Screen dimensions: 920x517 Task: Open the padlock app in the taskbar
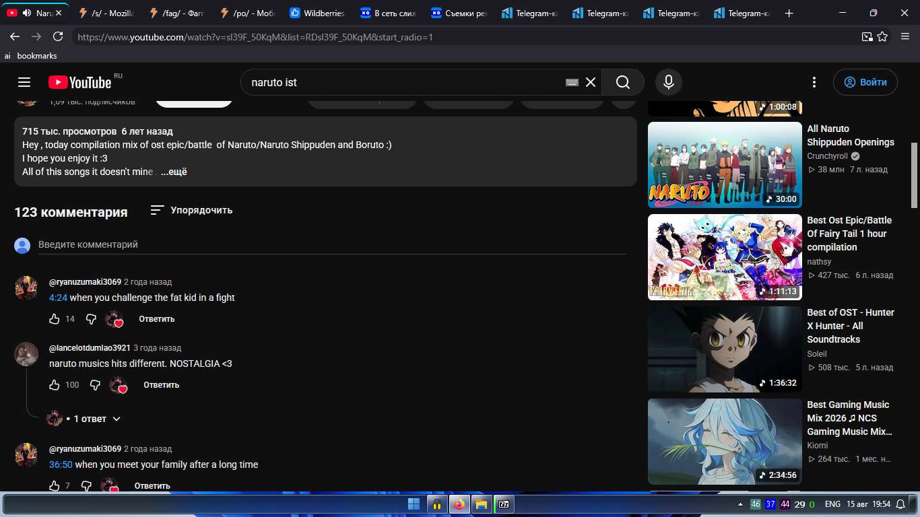437,504
